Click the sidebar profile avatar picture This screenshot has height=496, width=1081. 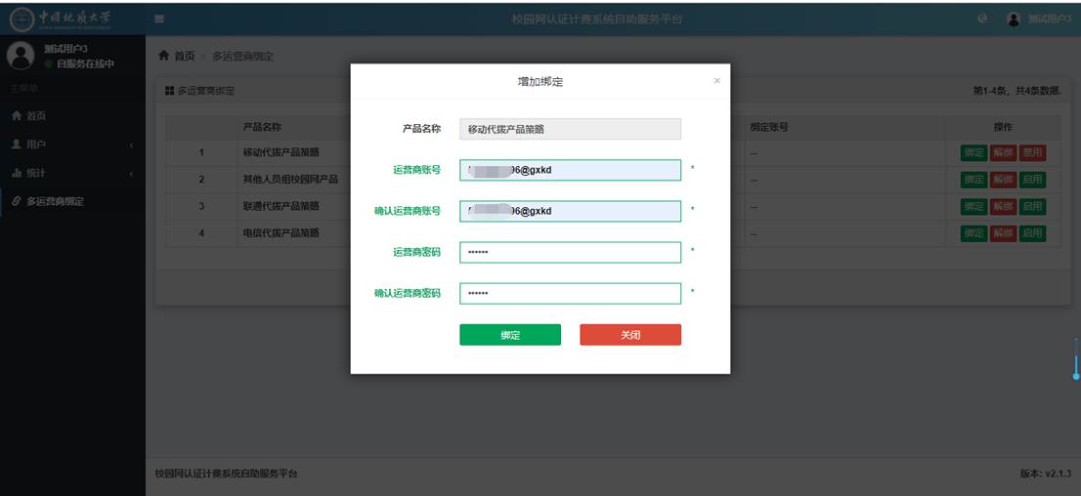(x=20, y=55)
